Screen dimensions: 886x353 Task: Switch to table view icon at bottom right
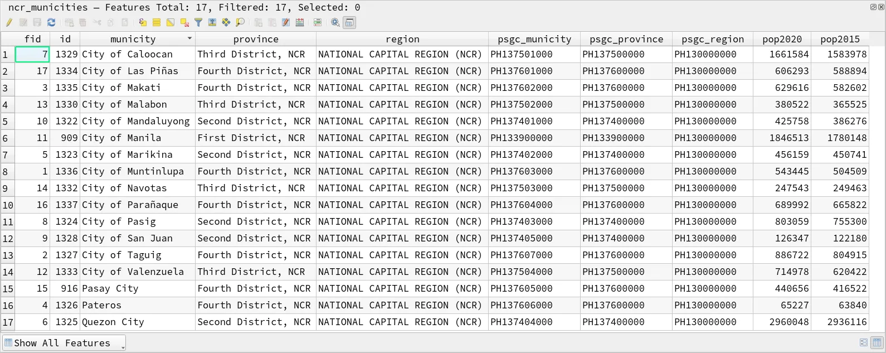878,342
